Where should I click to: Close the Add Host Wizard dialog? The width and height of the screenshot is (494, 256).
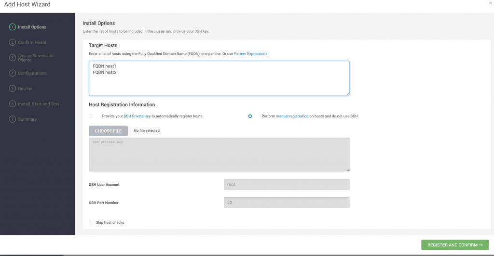[x=490, y=3]
